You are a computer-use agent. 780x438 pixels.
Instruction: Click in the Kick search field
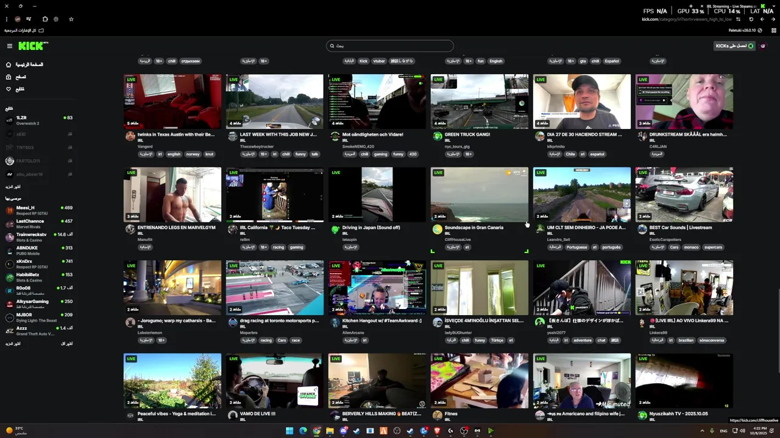click(390, 46)
